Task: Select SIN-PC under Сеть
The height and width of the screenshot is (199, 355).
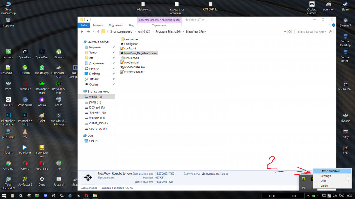Action: pos(94,141)
